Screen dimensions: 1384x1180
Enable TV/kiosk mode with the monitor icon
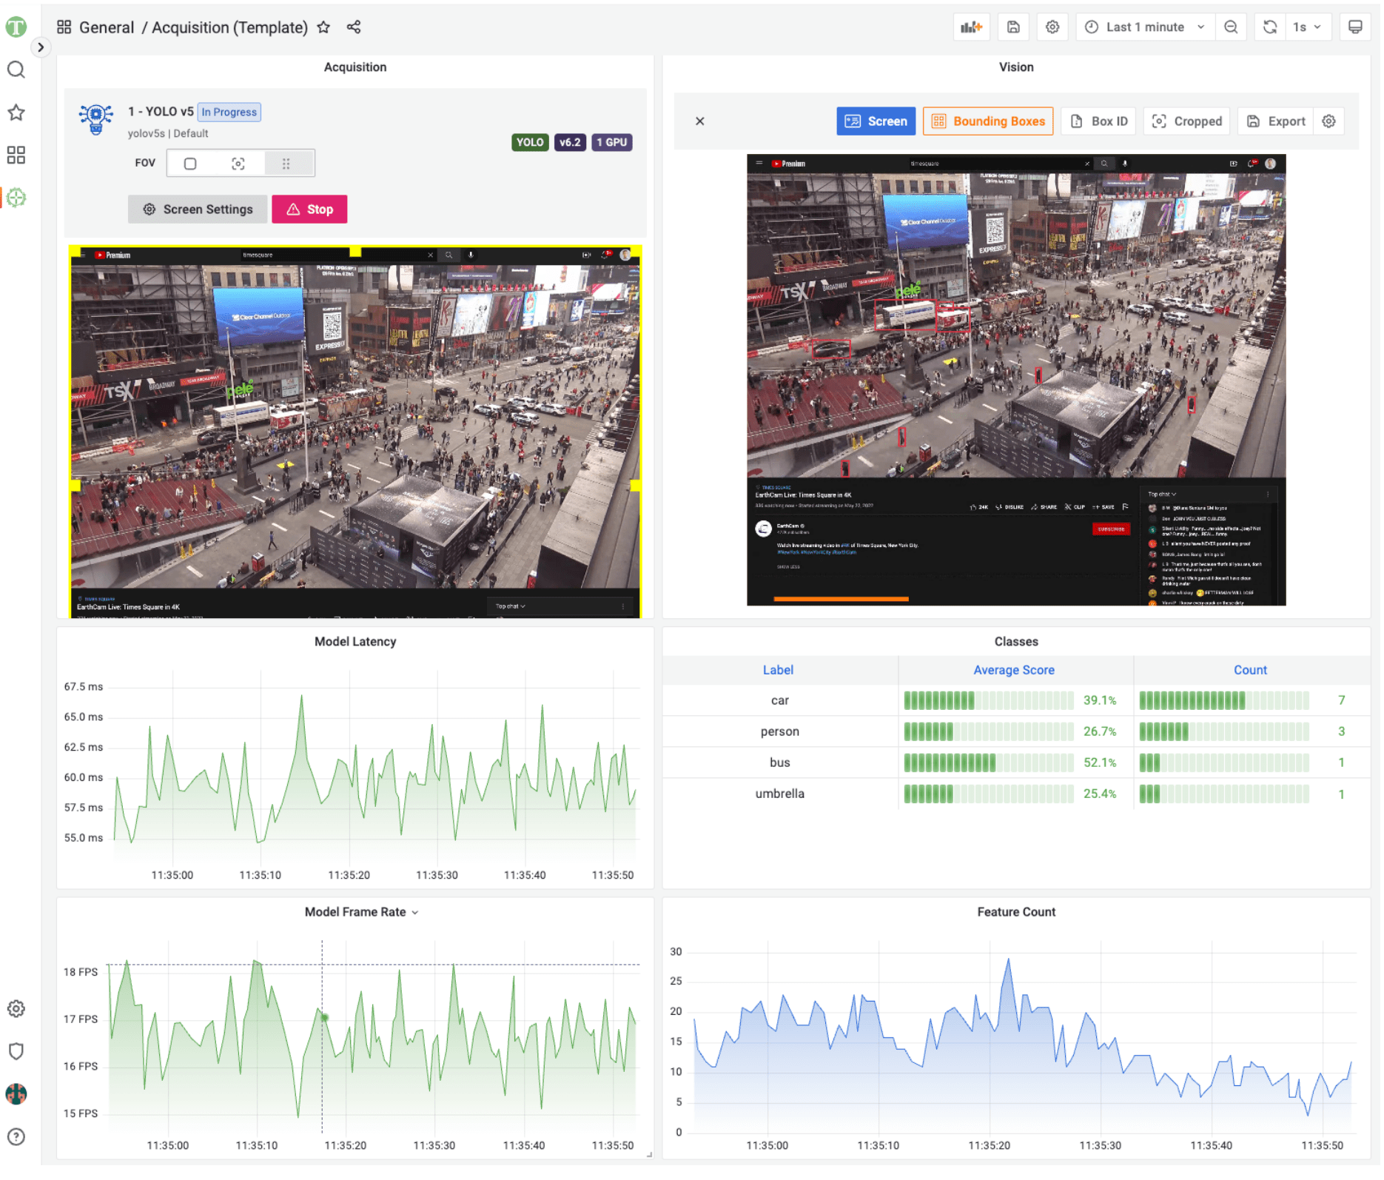pyautogui.click(x=1357, y=27)
